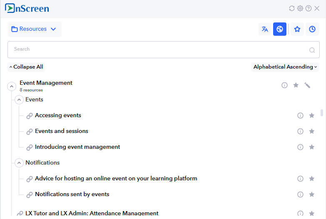Click the refresh icon in the header
Screen dimensions: 326x219
point(292,8)
